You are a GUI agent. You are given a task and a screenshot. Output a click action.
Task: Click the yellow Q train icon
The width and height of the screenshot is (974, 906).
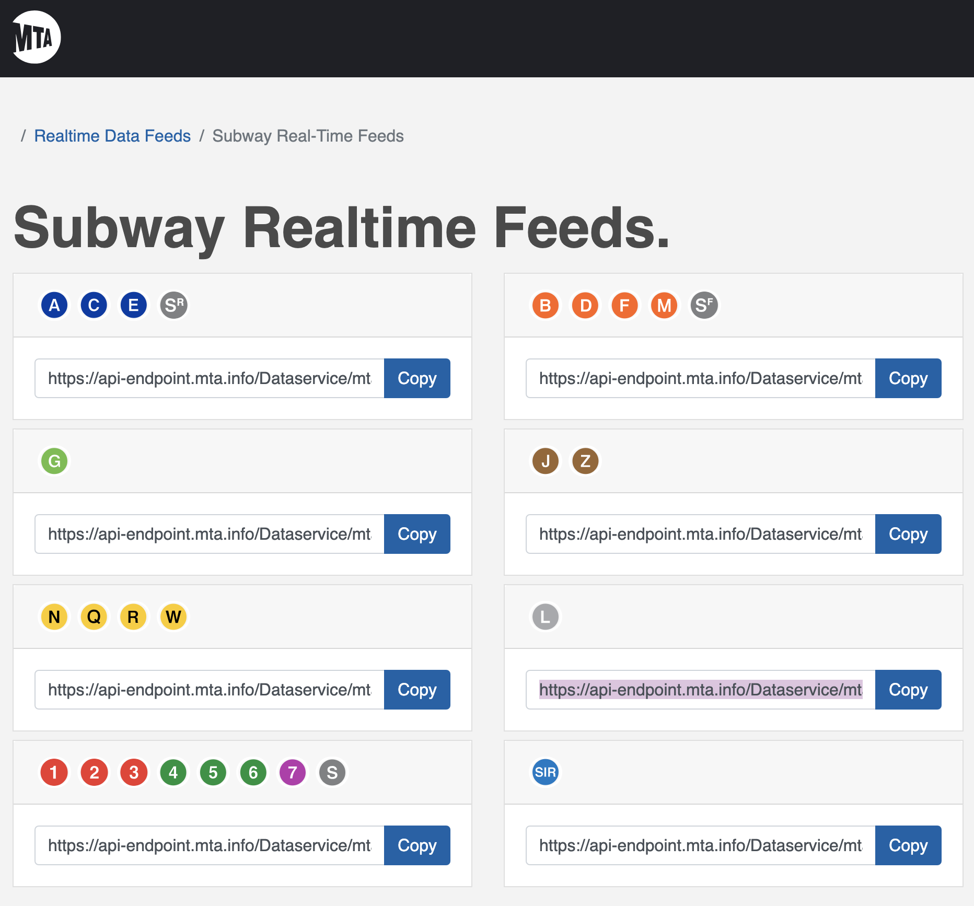(94, 617)
